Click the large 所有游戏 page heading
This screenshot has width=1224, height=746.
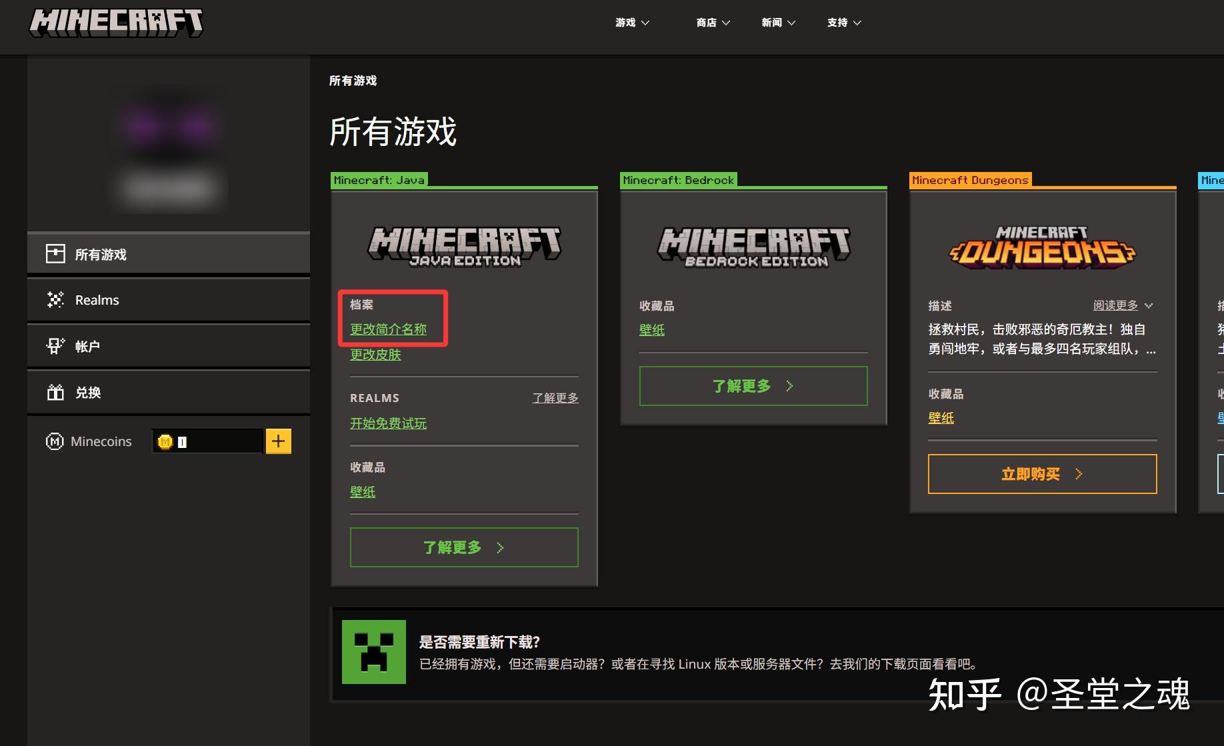[393, 131]
